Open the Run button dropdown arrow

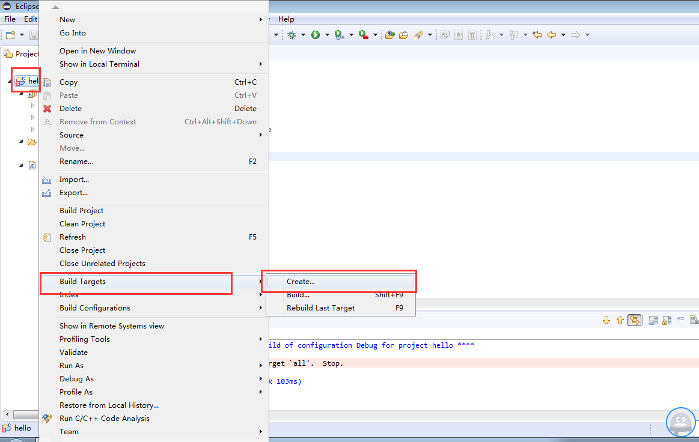point(327,34)
